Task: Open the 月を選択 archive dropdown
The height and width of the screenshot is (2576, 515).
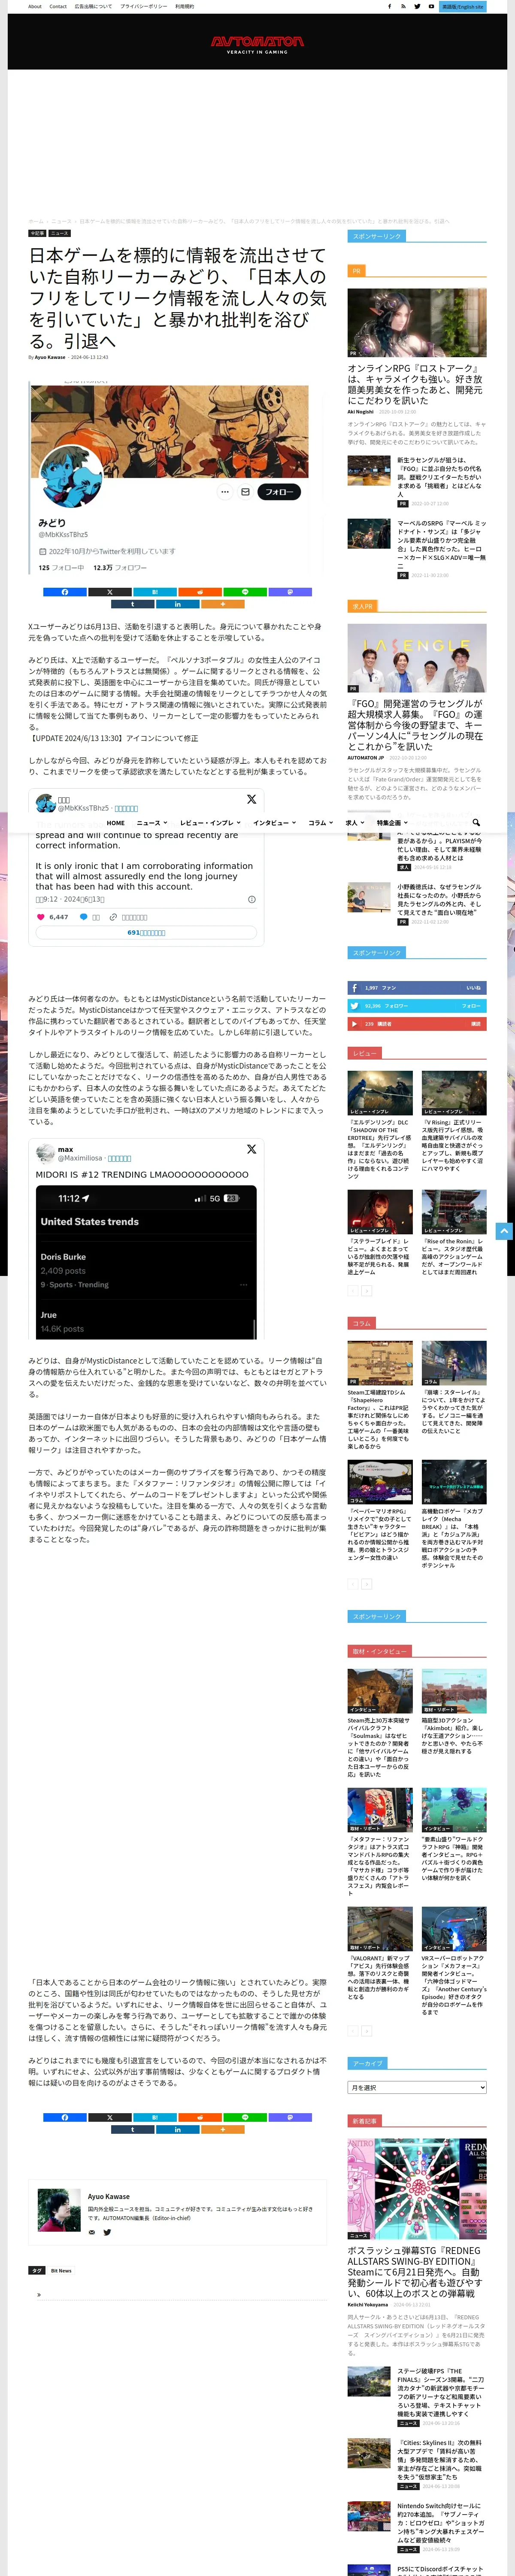Action: click(417, 2087)
